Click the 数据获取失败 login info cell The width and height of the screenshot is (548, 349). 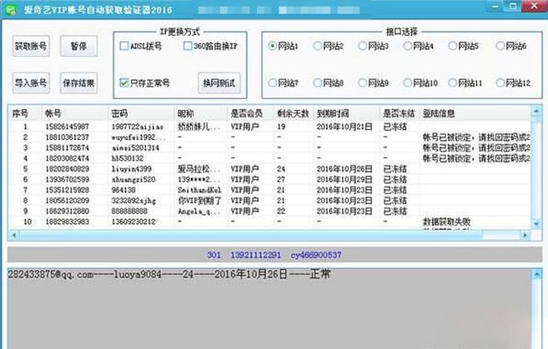446,222
